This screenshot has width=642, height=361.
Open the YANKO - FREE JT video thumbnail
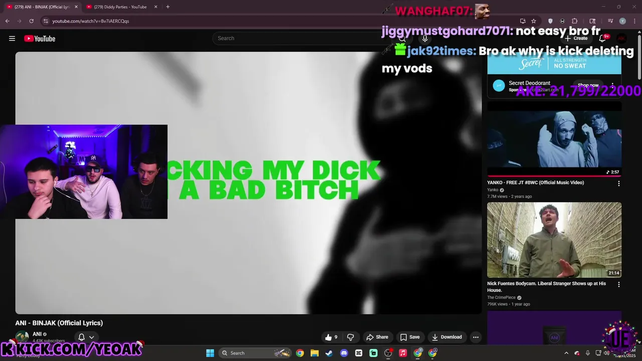[554, 139]
